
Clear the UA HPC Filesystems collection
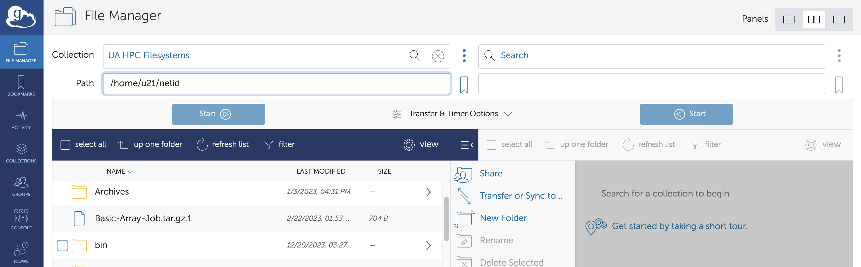pyautogui.click(x=438, y=56)
